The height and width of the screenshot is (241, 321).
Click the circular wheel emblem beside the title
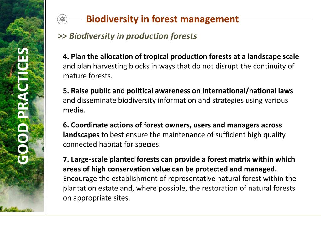(62, 19)
